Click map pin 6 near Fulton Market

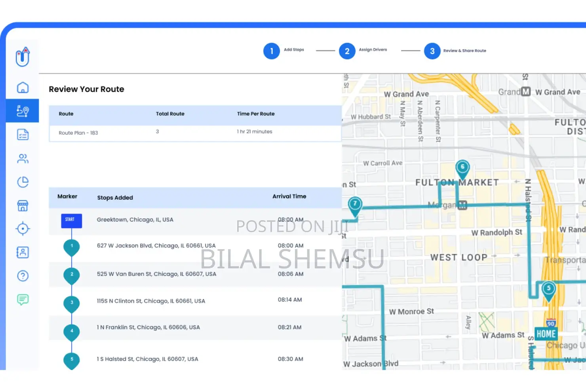pyautogui.click(x=462, y=169)
